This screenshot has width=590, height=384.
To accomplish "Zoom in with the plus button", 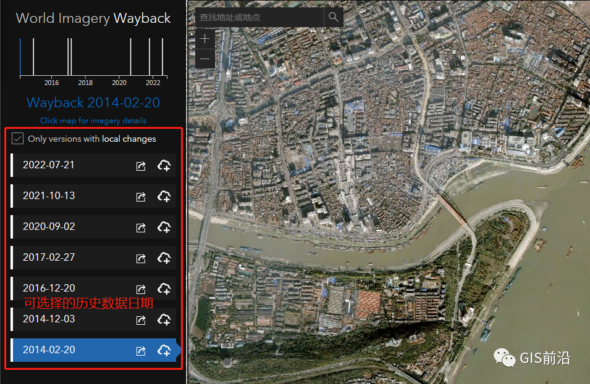I will (205, 39).
